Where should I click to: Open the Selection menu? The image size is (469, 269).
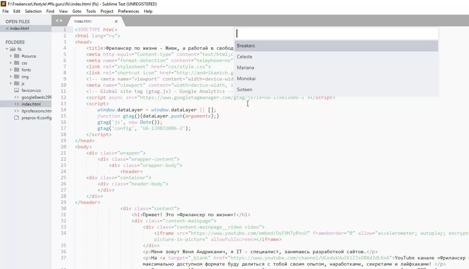33,11
